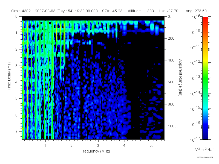Viewport: 219px width, 164px height.
Task: Click the '10^-15' color scale label
Action: pyautogui.click(x=196, y=109)
